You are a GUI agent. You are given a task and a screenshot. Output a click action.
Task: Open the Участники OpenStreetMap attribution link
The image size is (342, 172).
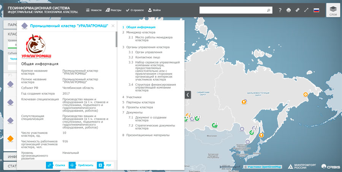pyautogui.click(x=264, y=167)
